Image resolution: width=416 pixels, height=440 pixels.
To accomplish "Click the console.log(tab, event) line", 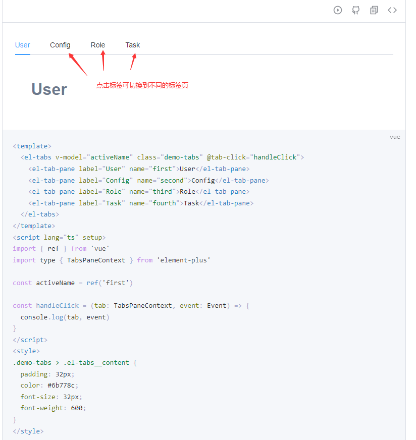I will [x=65, y=317].
